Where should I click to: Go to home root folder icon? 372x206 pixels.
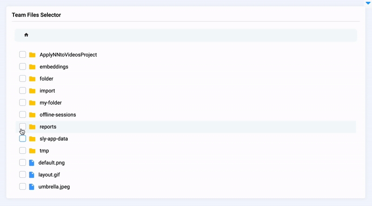tap(27, 35)
